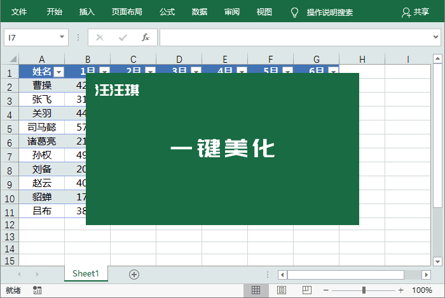Expand the Name Box dropdown arrow
The height and width of the screenshot is (298, 445).
[62, 37]
